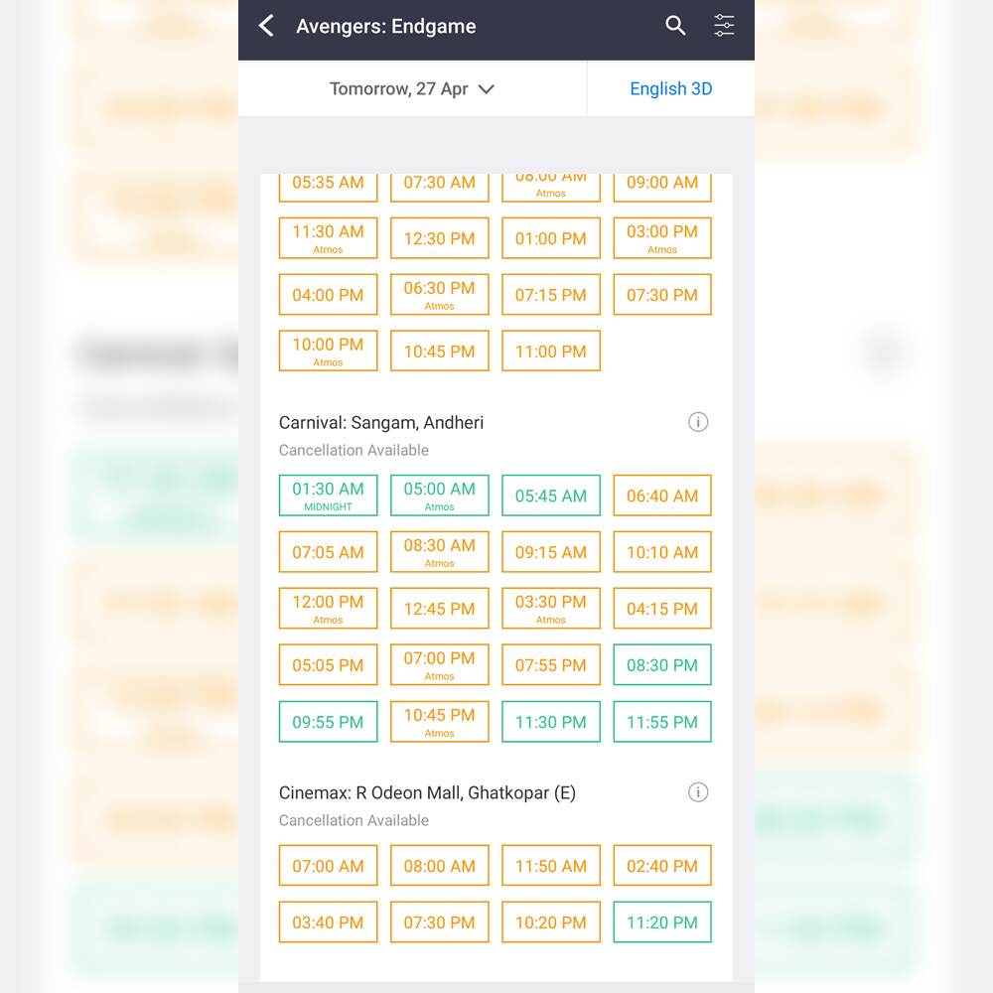Select the 07:00 AM Cinemax showtime
The image size is (993, 993).
328,866
